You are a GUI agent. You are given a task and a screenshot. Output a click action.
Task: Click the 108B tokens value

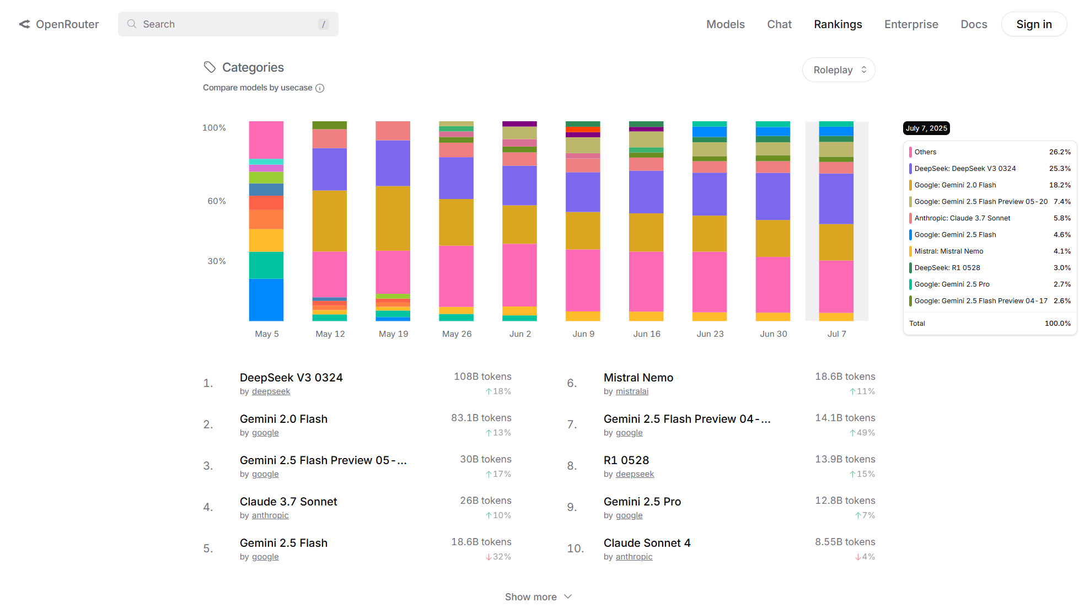(482, 376)
